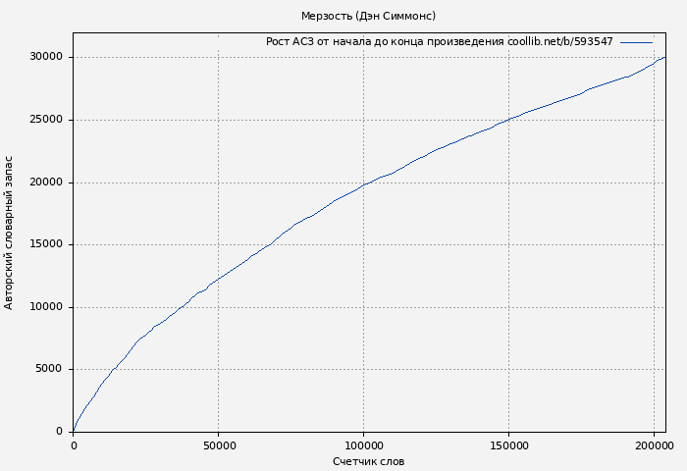The width and height of the screenshot is (687, 471).
Task: Click the 15000 y-axis tick label
Action: pyautogui.click(x=46, y=244)
